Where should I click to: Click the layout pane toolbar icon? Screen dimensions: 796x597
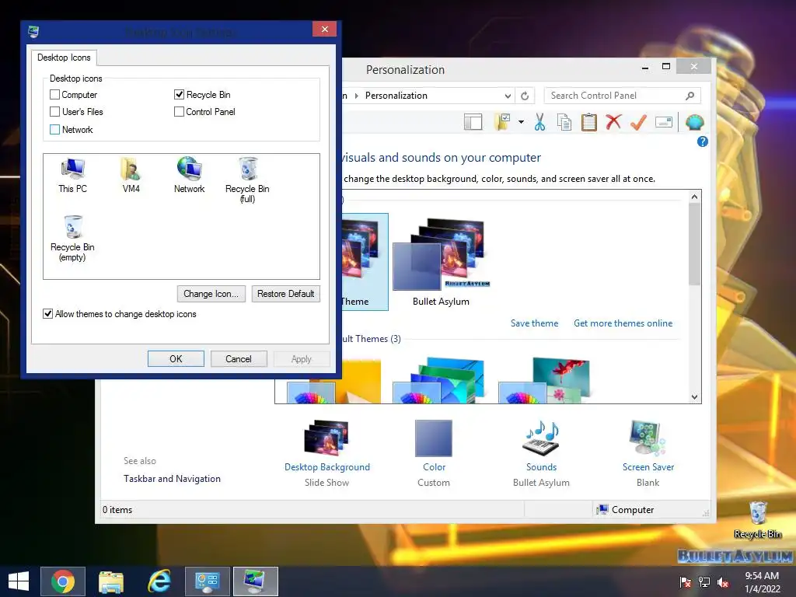point(473,122)
